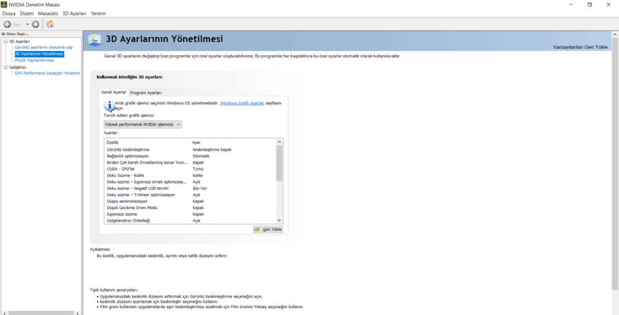The width and height of the screenshot is (619, 315).
Task: Open the 3D Ayarları menu
Action: 74,13
